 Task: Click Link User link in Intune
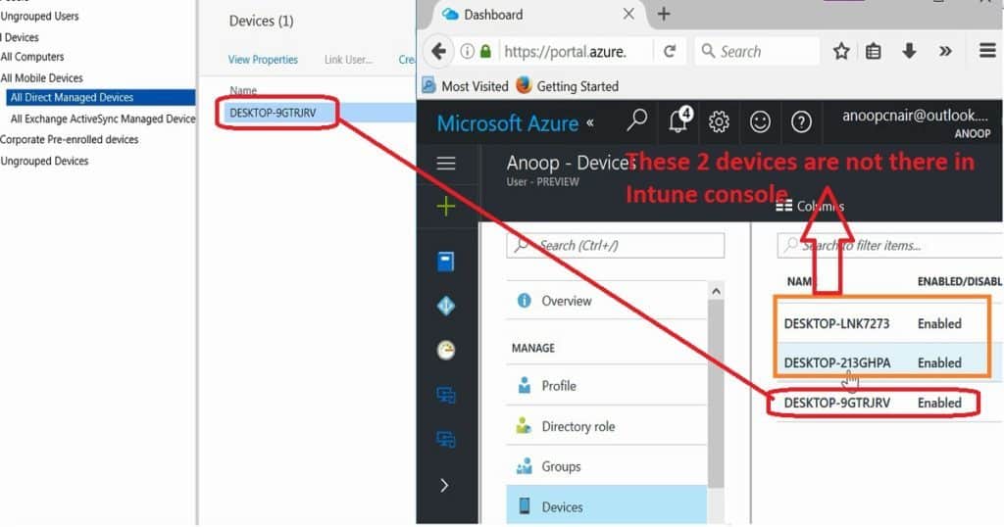pyautogui.click(x=348, y=60)
